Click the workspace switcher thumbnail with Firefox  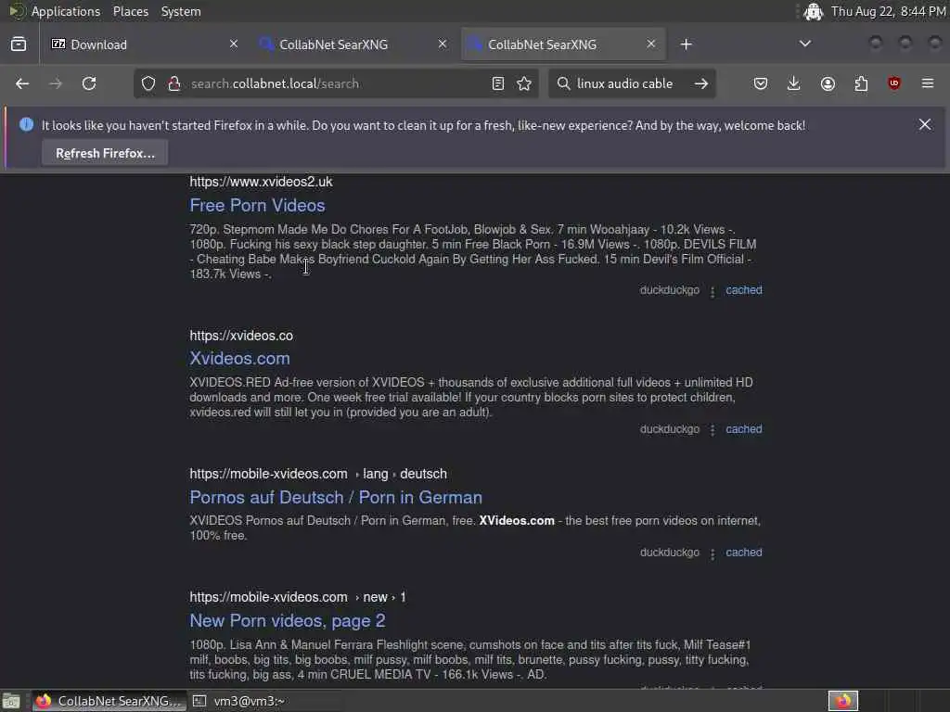[x=842, y=701]
